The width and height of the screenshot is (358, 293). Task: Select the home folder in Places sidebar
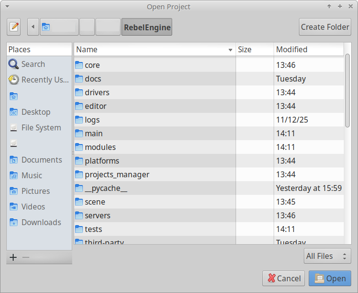[x=39, y=96]
